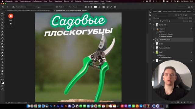Open the extra tools three-dot menu
The image size is (195, 109).
2,77
